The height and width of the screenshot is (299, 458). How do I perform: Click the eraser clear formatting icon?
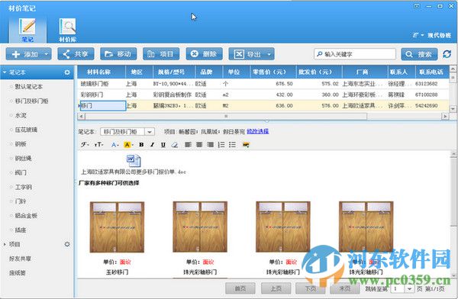(x=175, y=144)
